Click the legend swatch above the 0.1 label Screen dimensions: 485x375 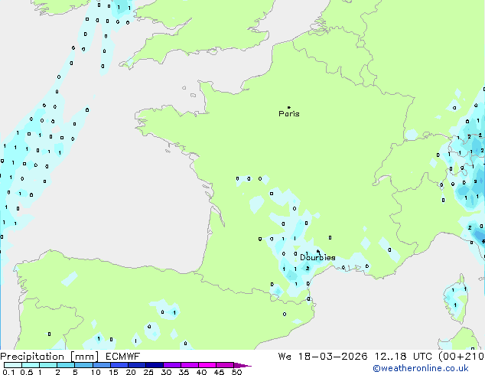click(8, 365)
